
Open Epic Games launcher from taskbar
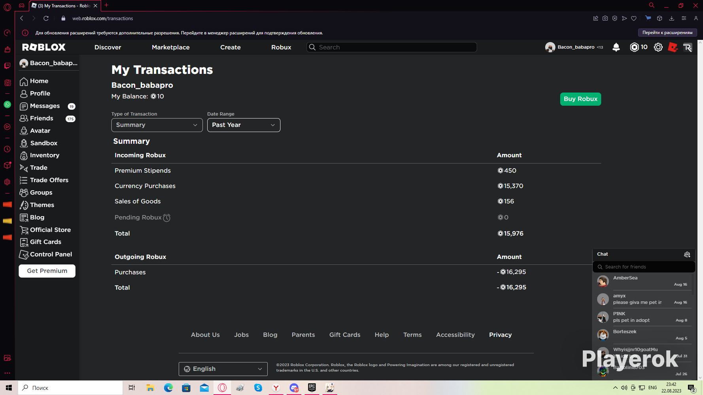tap(312, 388)
